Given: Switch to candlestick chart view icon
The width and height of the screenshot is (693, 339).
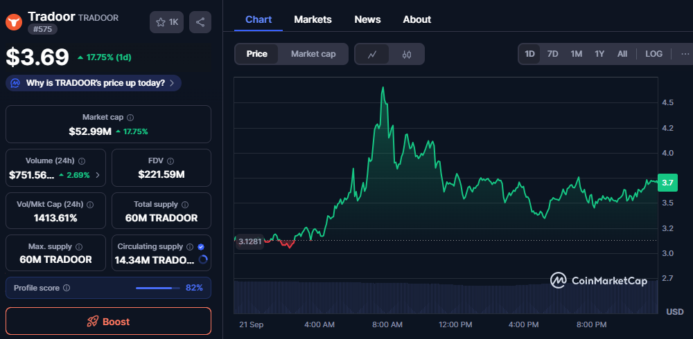Looking at the screenshot, I should (x=407, y=54).
